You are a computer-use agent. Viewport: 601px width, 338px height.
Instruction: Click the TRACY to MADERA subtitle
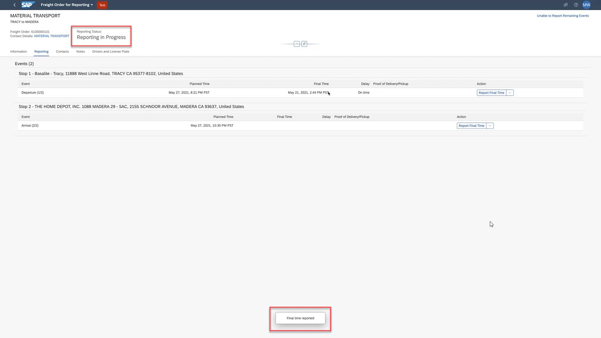coord(24,22)
